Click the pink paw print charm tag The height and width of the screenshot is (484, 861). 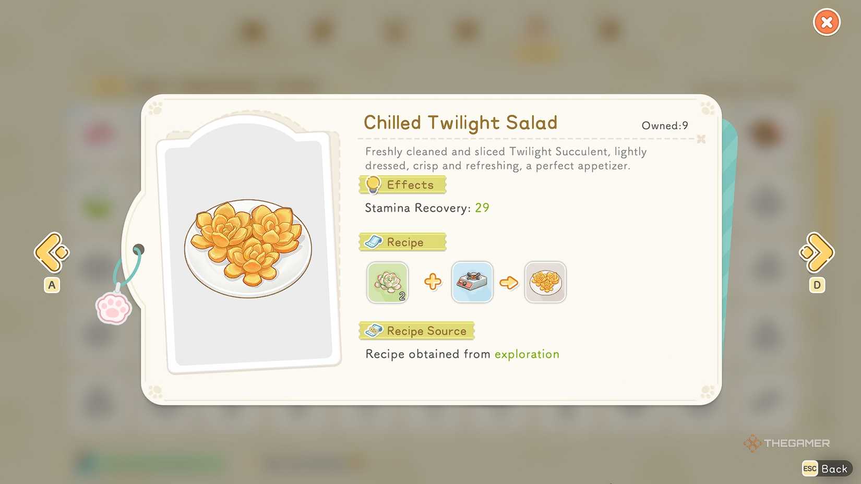pyautogui.click(x=113, y=308)
